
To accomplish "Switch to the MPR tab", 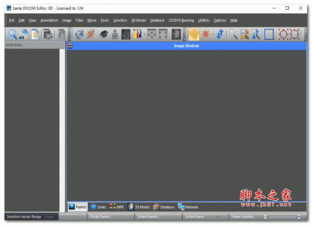I will pyautogui.click(x=116, y=207).
